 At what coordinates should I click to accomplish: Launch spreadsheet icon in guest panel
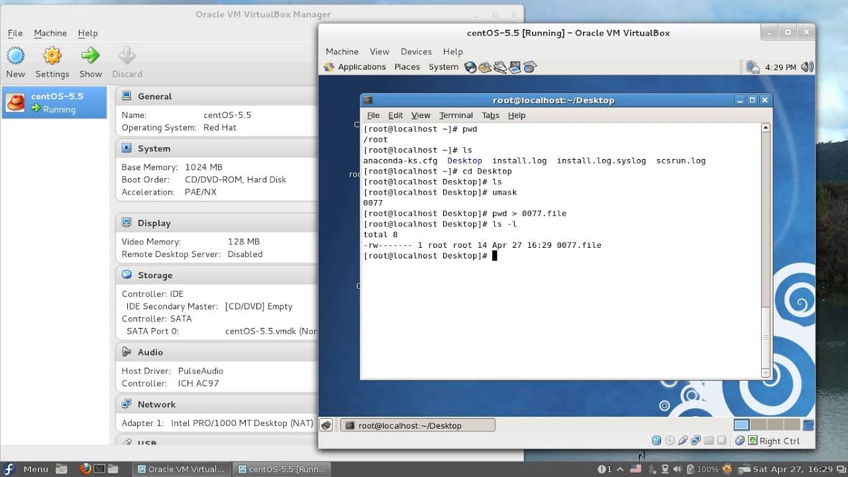[529, 67]
